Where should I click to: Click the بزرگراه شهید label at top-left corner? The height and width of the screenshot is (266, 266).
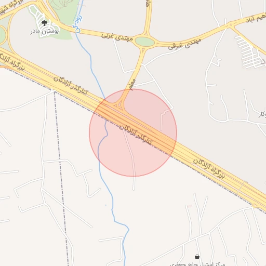pyautogui.click(x=11, y=7)
